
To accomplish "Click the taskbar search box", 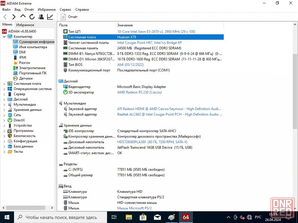I will click(60, 217).
